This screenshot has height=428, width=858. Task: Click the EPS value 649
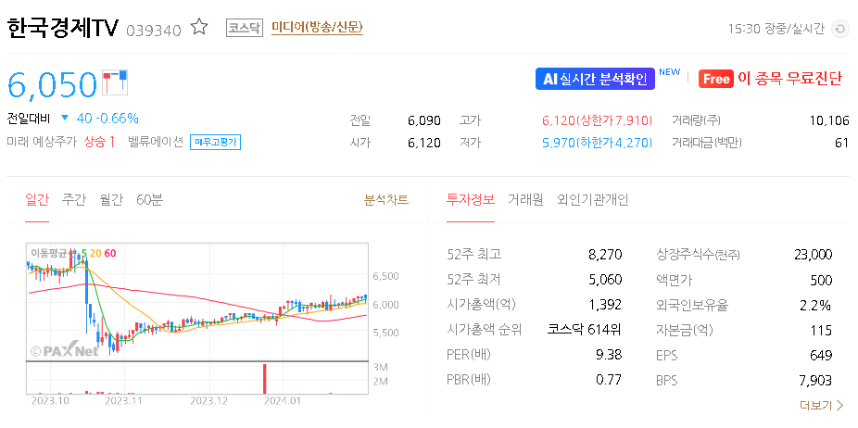click(x=821, y=356)
